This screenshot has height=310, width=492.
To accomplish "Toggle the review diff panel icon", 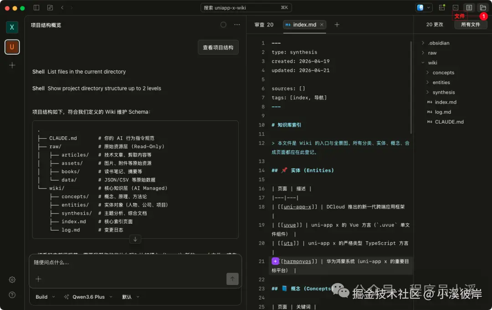I will pos(469,8).
